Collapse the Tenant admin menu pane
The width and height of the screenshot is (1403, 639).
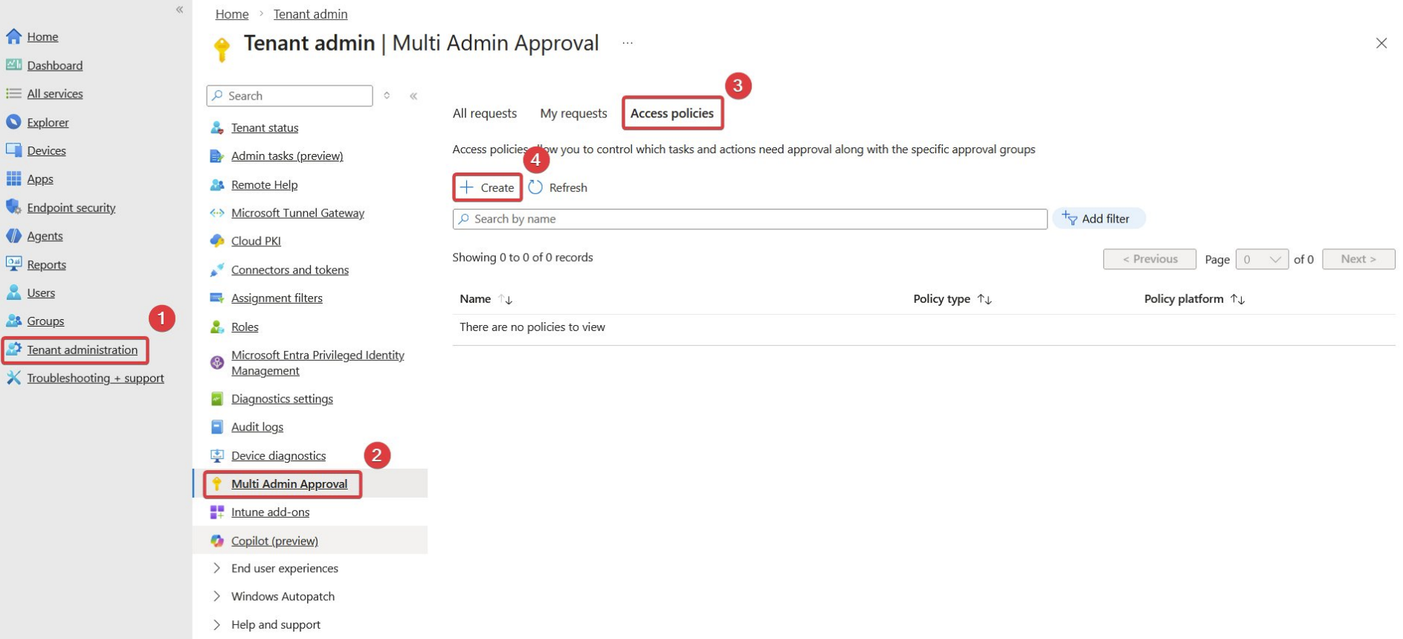[413, 96]
